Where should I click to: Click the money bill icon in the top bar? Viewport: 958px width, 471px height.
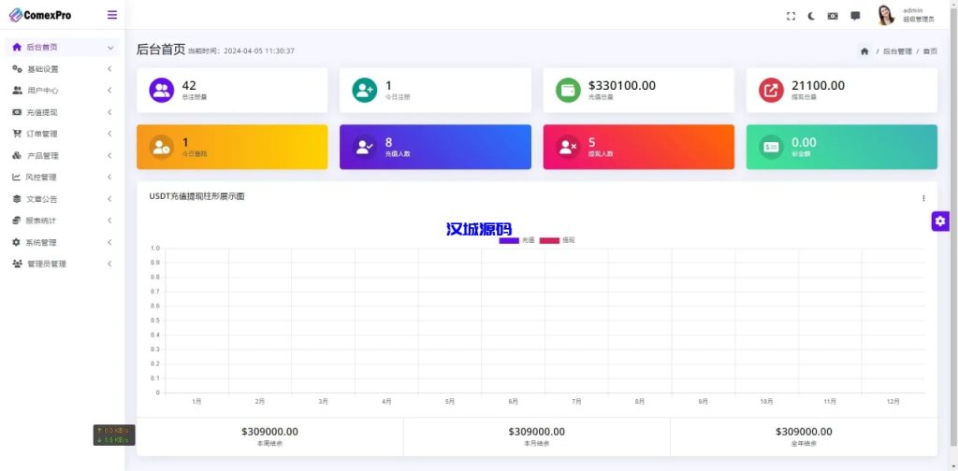pos(833,16)
